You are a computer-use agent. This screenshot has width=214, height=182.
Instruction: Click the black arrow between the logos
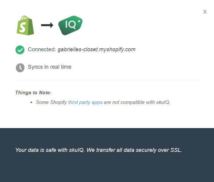[x=47, y=25]
